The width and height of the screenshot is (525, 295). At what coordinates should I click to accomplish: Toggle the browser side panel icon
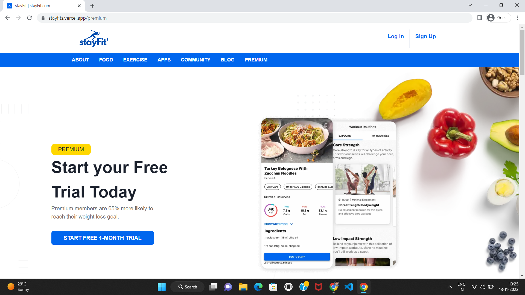click(480, 18)
